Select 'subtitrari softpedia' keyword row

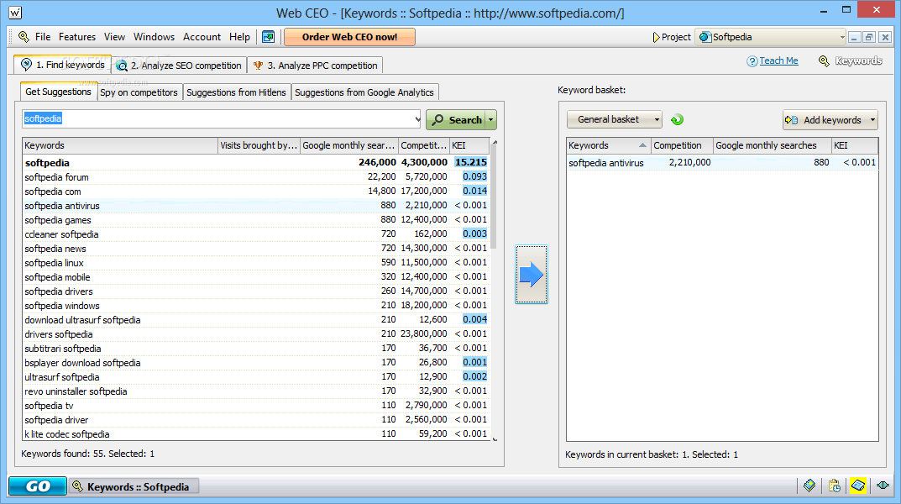pyautogui.click(x=256, y=349)
